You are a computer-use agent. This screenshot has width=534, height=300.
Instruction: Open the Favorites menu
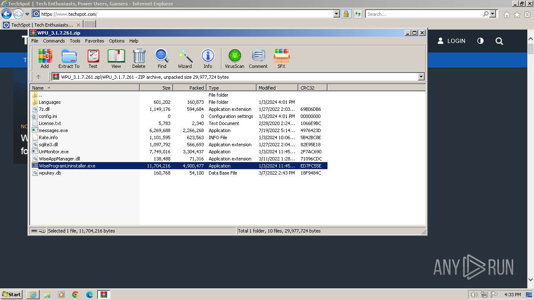click(95, 41)
